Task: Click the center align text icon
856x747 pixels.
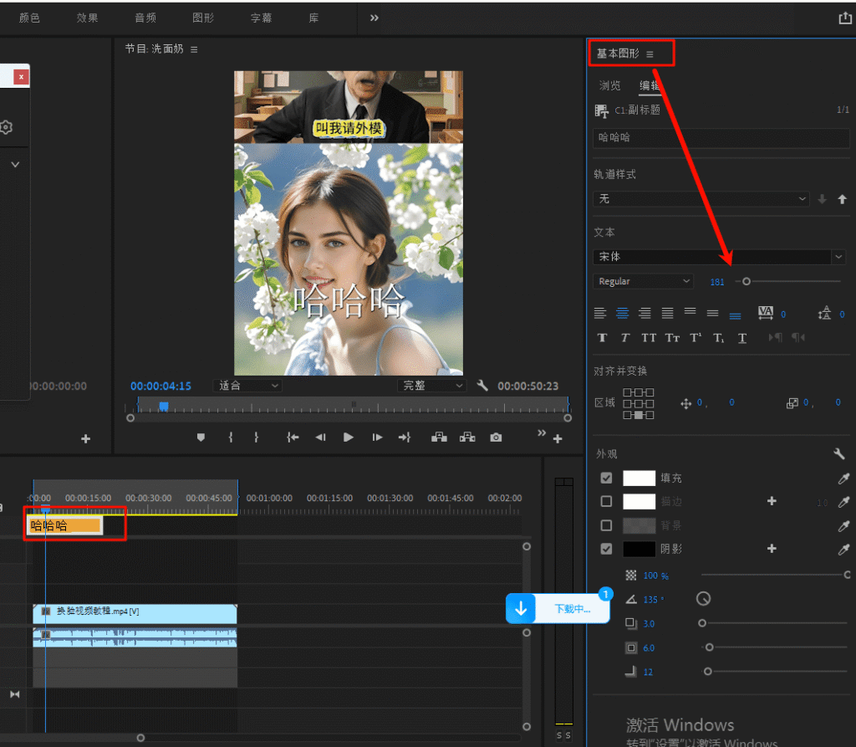Action: pos(622,313)
